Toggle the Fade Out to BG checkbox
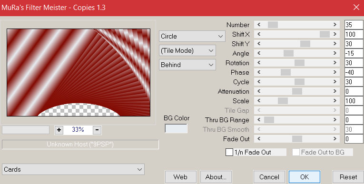The image size is (364, 184). (296, 152)
